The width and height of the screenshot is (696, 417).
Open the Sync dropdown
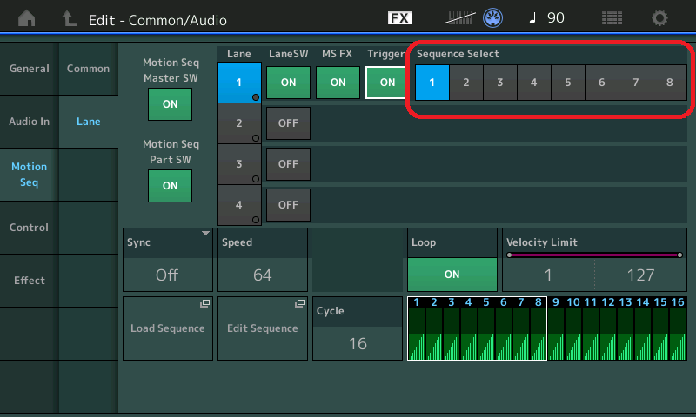click(x=167, y=260)
